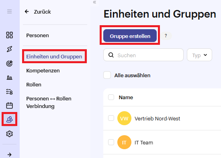Open the Rollen menu item
Screen dimensions: 221x158
click(34, 85)
